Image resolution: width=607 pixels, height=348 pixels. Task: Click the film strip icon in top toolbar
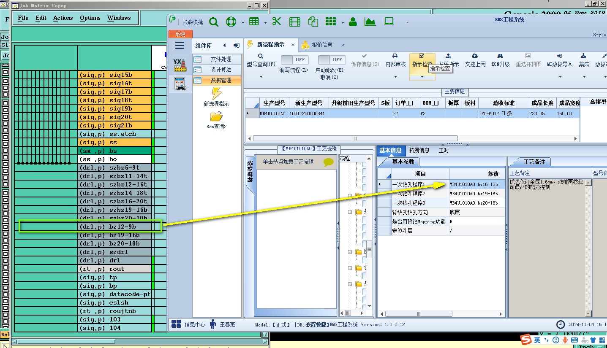[x=295, y=22]
